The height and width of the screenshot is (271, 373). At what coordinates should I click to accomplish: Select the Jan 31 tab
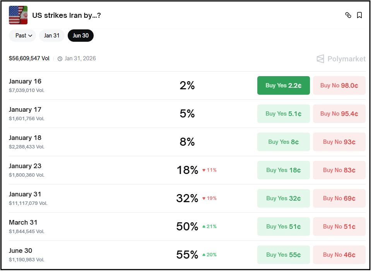(x=51, y=36)
